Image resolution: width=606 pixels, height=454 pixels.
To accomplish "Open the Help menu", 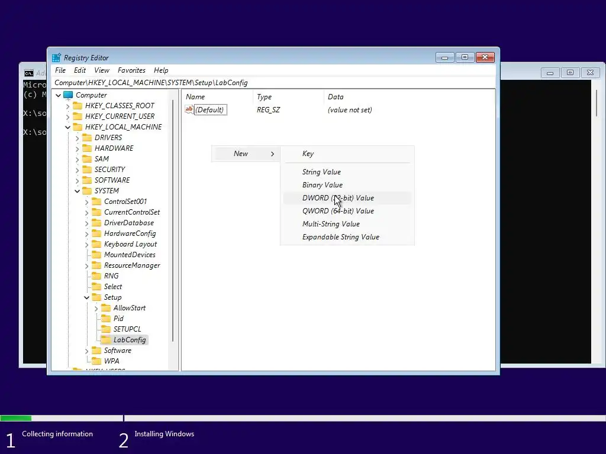I will pyautogui.click(x=161, y=70).
